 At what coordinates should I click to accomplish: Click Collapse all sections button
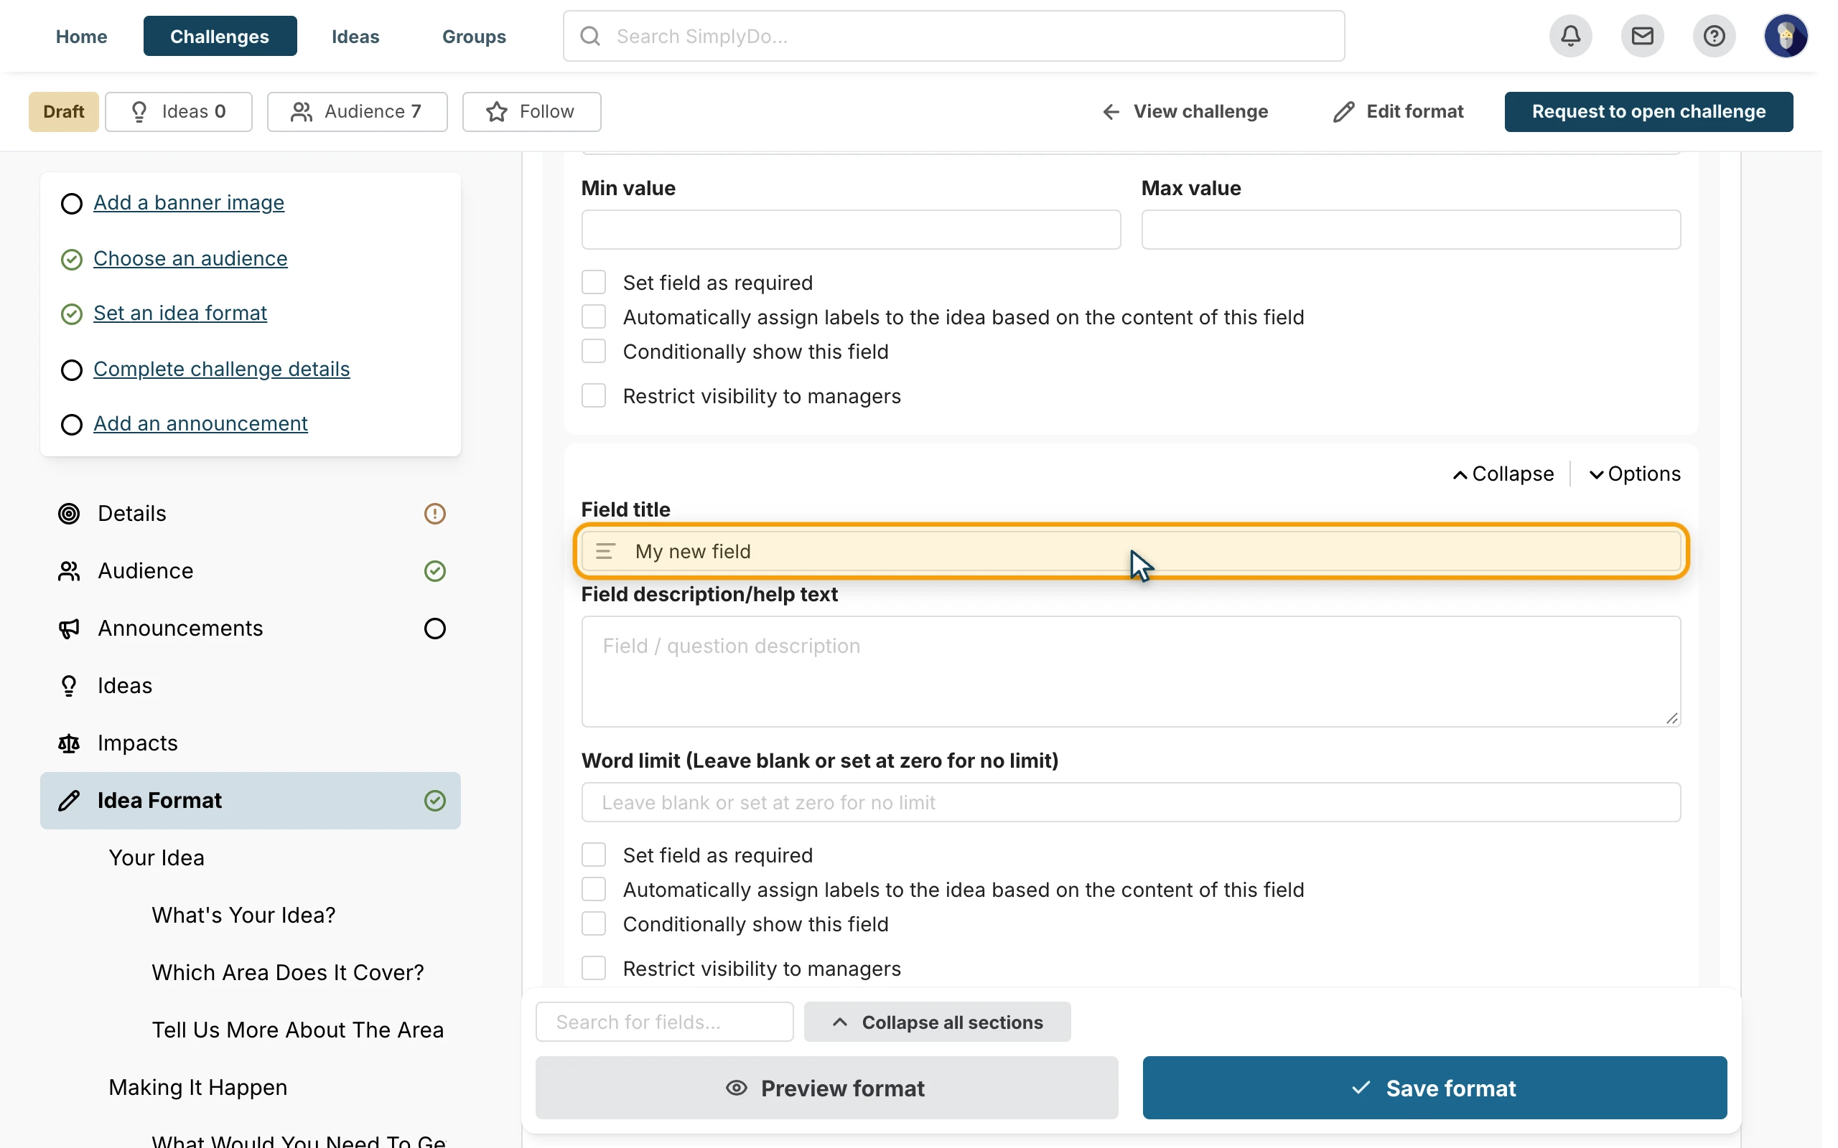(937, 1022)
